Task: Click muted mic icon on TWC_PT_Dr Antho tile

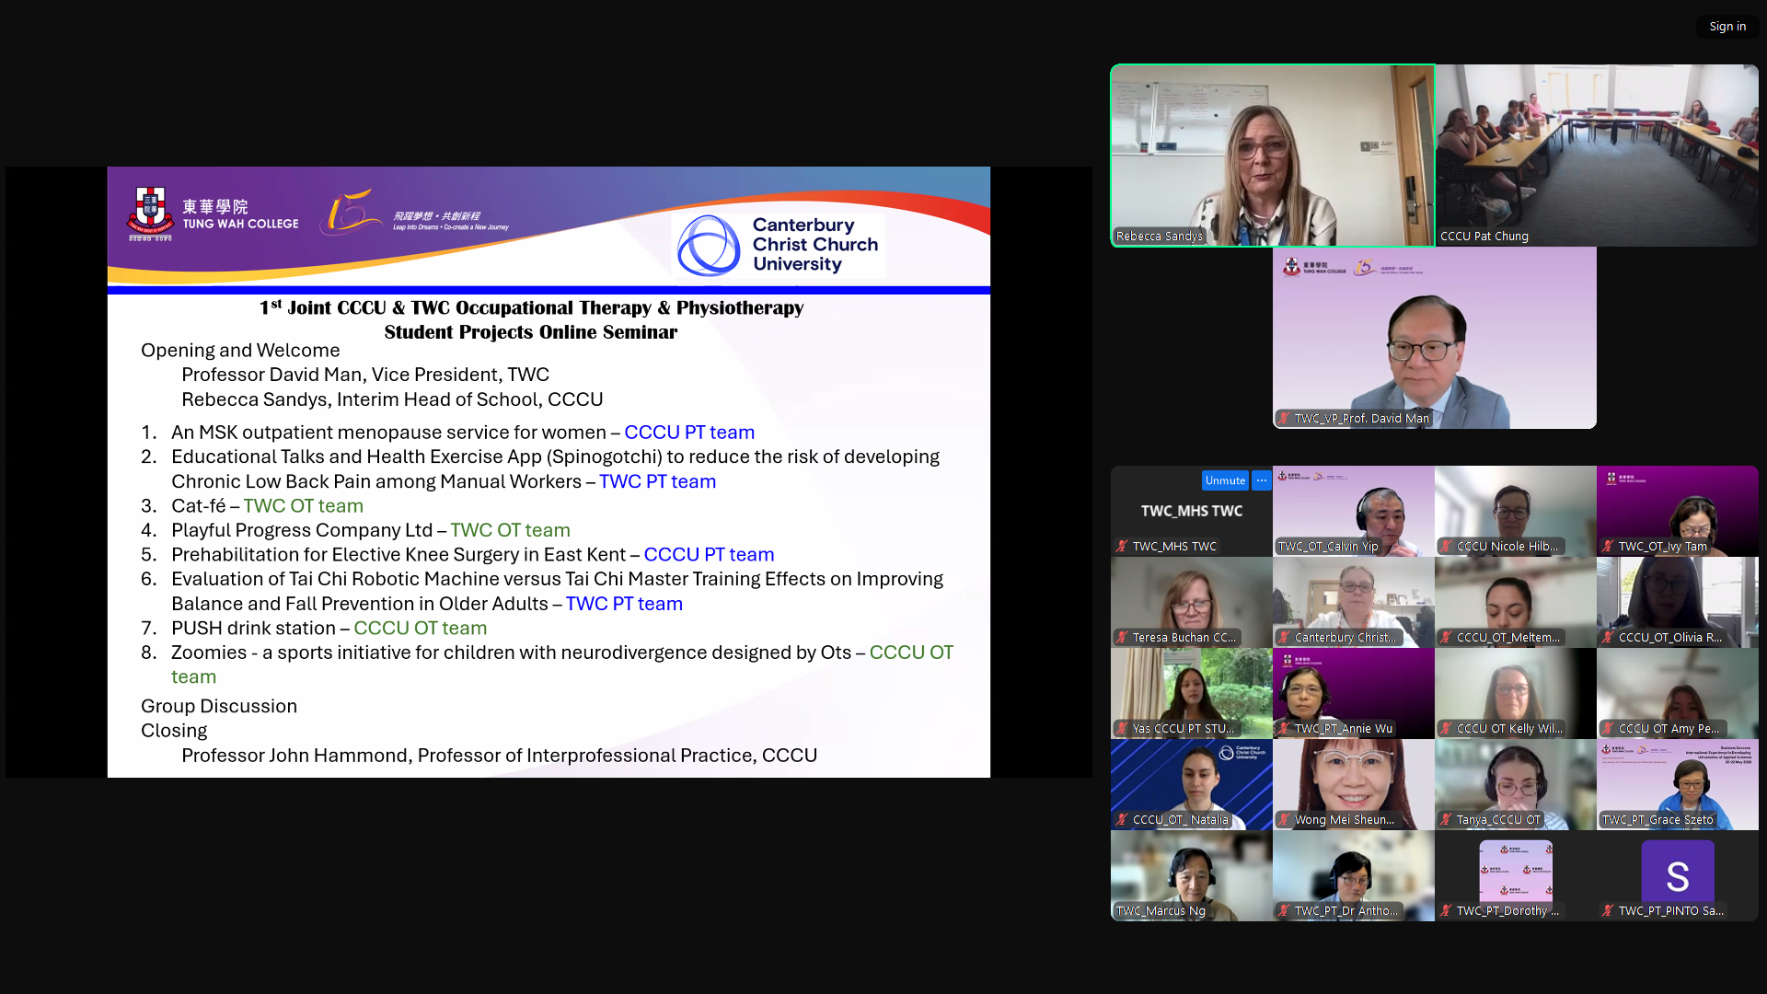Action: pos(1285,911)
